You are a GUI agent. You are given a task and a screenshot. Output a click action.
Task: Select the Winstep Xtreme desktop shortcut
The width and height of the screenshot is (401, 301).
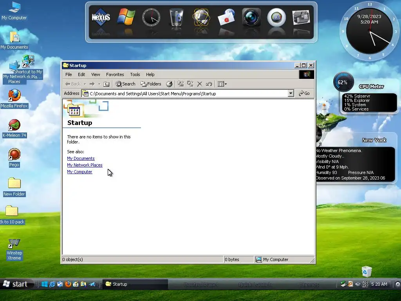click(x=14, y=250)
